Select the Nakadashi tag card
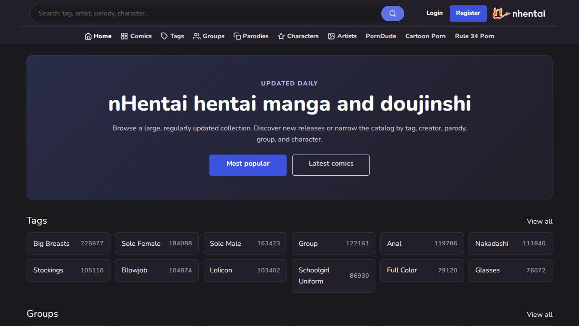 coord(510,243)
